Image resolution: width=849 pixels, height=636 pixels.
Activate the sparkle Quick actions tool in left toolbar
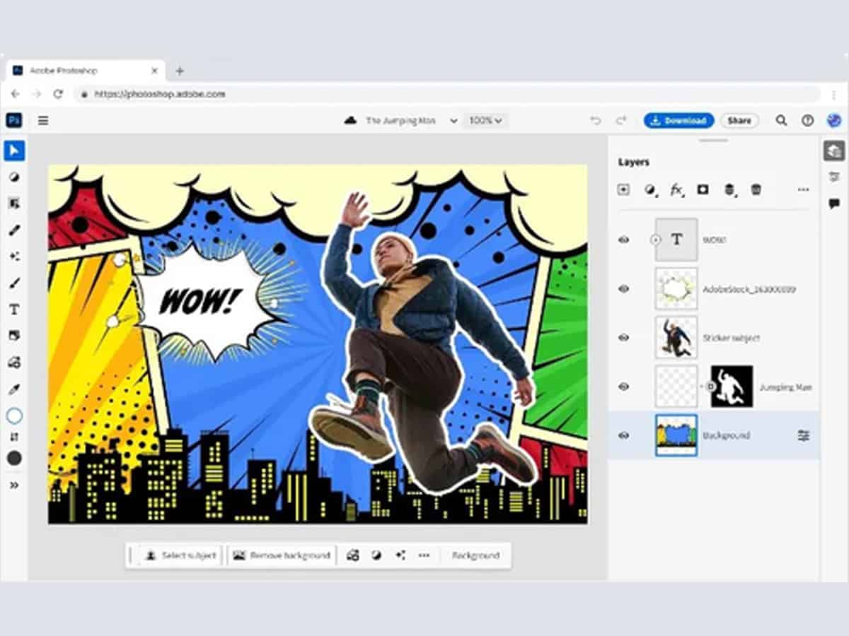[14, 256]
